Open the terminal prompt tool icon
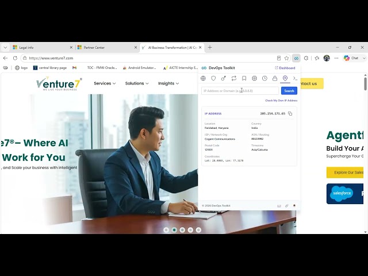Screen dimensions: 368x276 [295, 78]
